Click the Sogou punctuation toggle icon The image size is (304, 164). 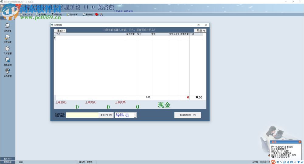click(281, 162)
